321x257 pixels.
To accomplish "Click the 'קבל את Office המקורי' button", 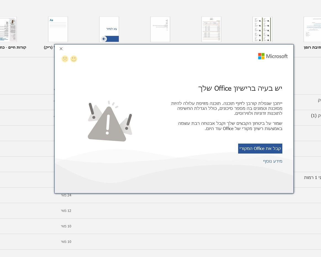I will pos(260,149).
